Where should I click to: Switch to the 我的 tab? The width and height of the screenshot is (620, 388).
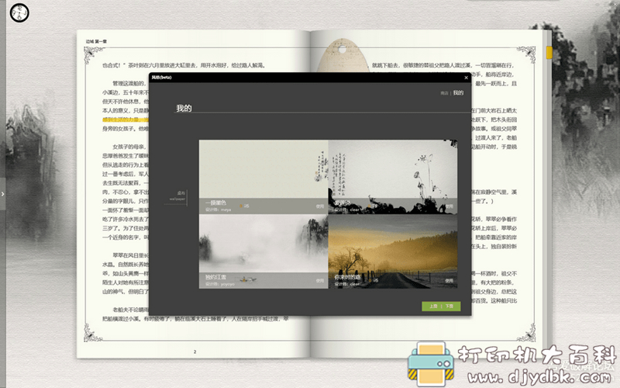click(x=458, y=92)
